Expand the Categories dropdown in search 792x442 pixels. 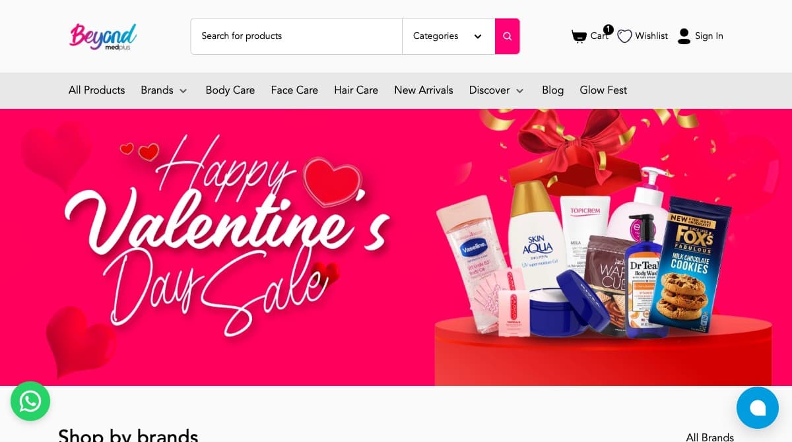pyautogui.click(x=448, y=36)
